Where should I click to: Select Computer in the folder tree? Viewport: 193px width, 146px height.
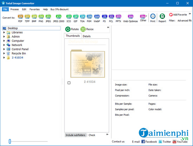18,41
